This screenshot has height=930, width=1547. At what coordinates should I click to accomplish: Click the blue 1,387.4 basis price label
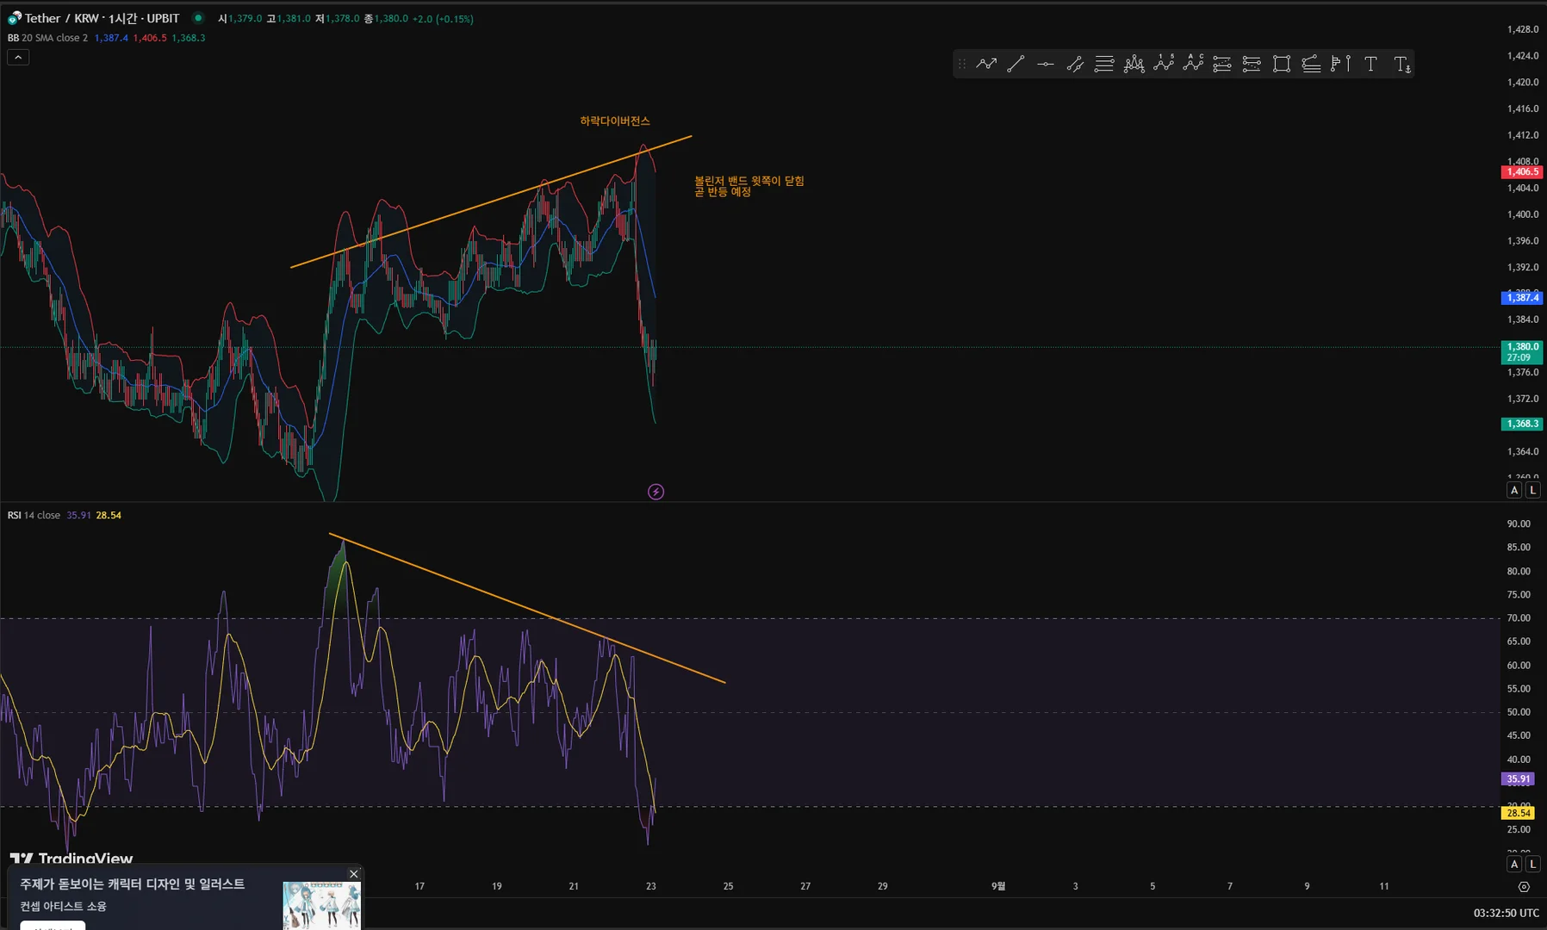[x=1522, y=298]
